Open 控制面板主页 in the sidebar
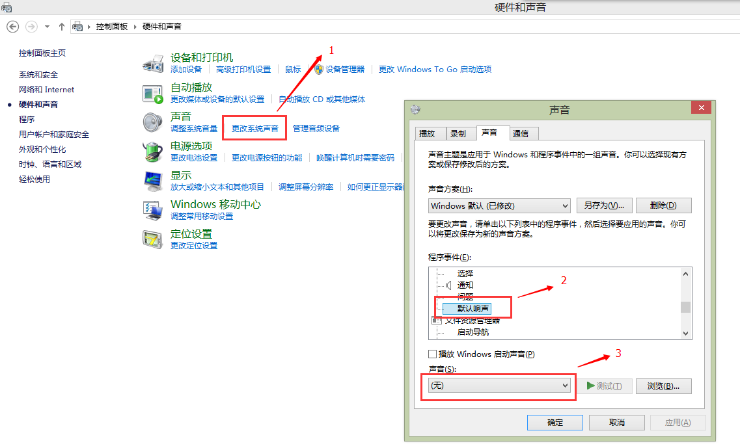The width and height of the screenshot is (740, 448). pyautogui.click(x=42, y=53)
